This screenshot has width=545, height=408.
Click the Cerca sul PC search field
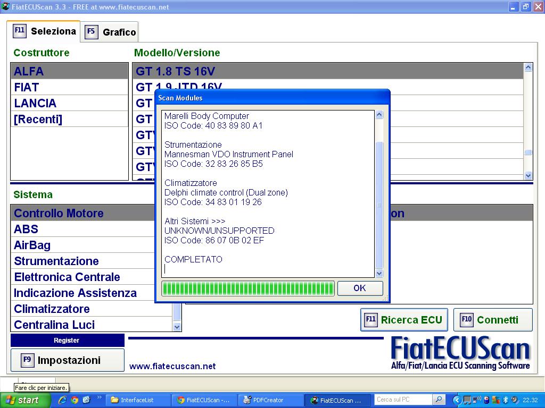click(x=402, y=399)
